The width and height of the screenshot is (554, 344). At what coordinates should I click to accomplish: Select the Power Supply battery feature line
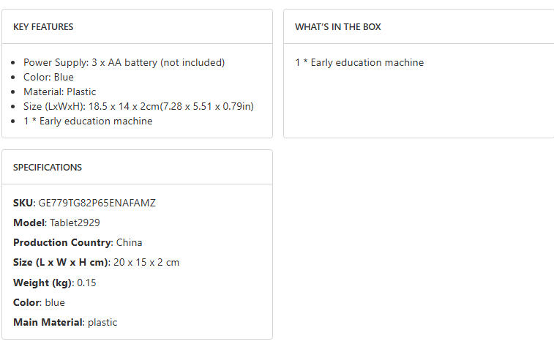pyautogui.click(x=124, y=63)
